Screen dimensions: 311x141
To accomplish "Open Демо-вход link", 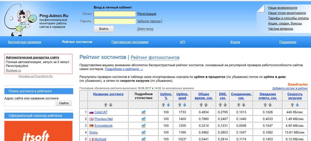I will click(145, 29).
